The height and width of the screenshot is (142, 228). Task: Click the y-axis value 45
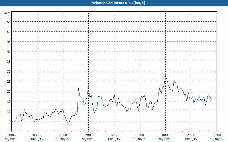pos(9,41)
